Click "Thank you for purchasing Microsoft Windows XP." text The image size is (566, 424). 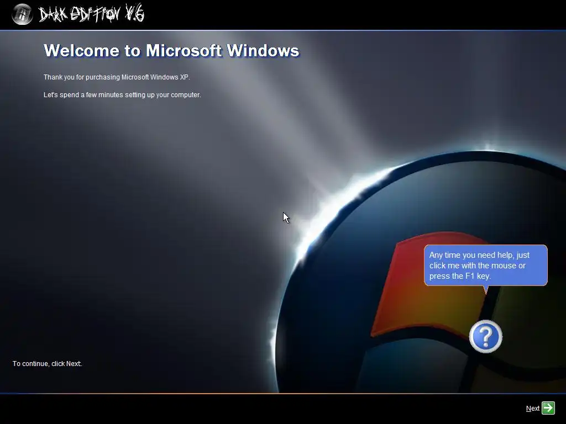(x=117, y=77)
